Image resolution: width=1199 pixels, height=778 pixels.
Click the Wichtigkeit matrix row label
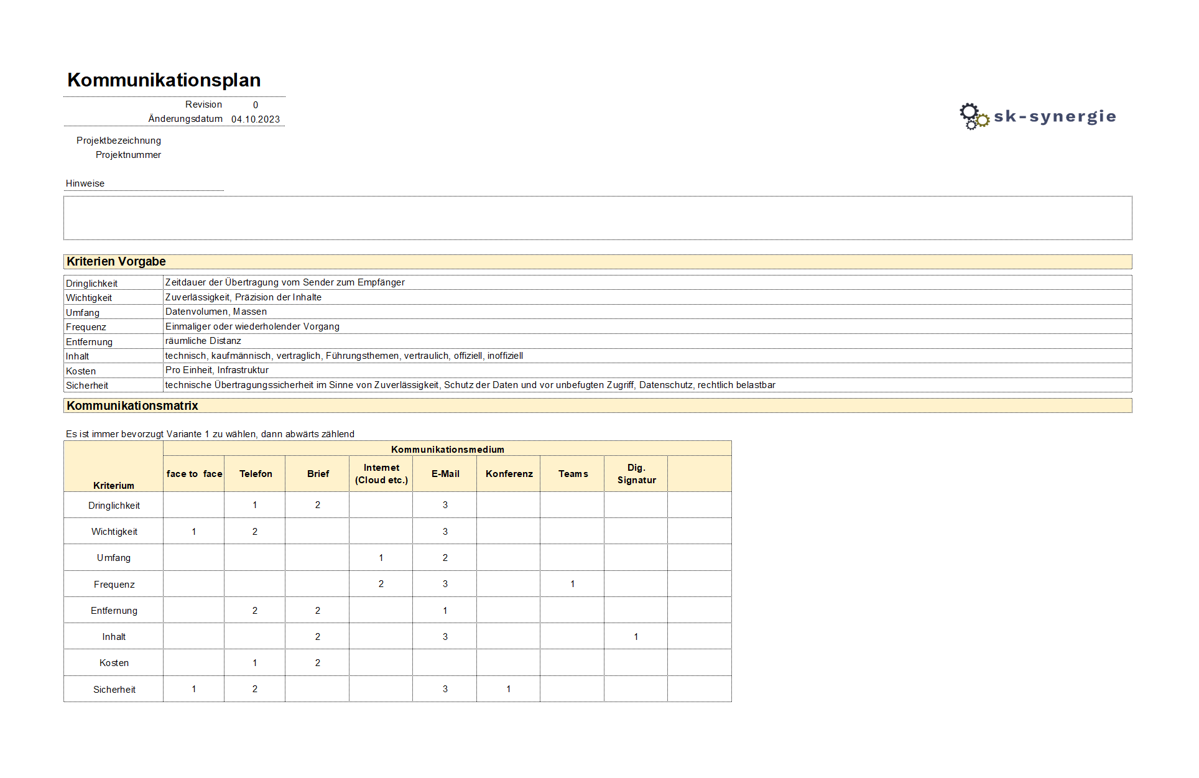tap(114, 532)
